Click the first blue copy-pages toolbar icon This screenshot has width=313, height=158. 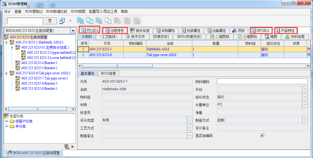click(x=81, y=21)
